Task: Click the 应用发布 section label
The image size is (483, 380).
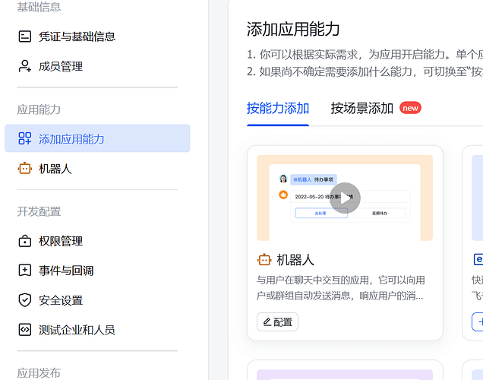Action: (x=39, y=373)
